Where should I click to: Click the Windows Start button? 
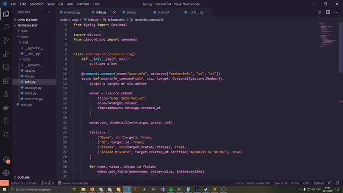coord(4,189)
